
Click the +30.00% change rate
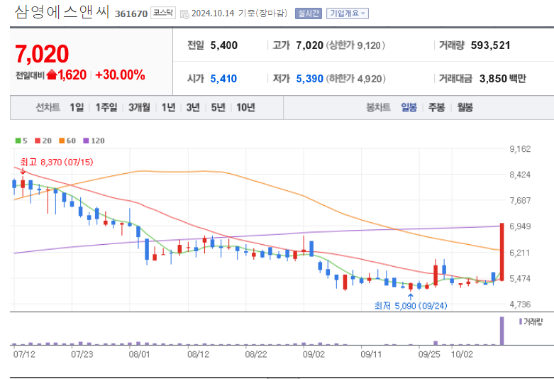click(x=120, y=75)
